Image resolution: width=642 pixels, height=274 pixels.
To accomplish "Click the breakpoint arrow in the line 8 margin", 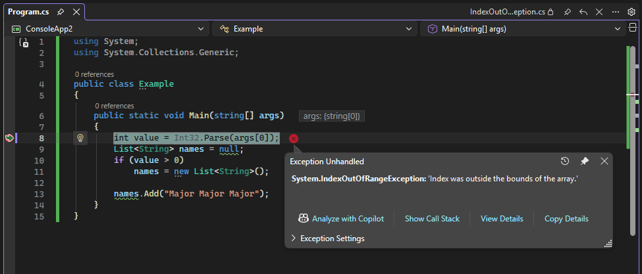I will click(x=9, y=138).
